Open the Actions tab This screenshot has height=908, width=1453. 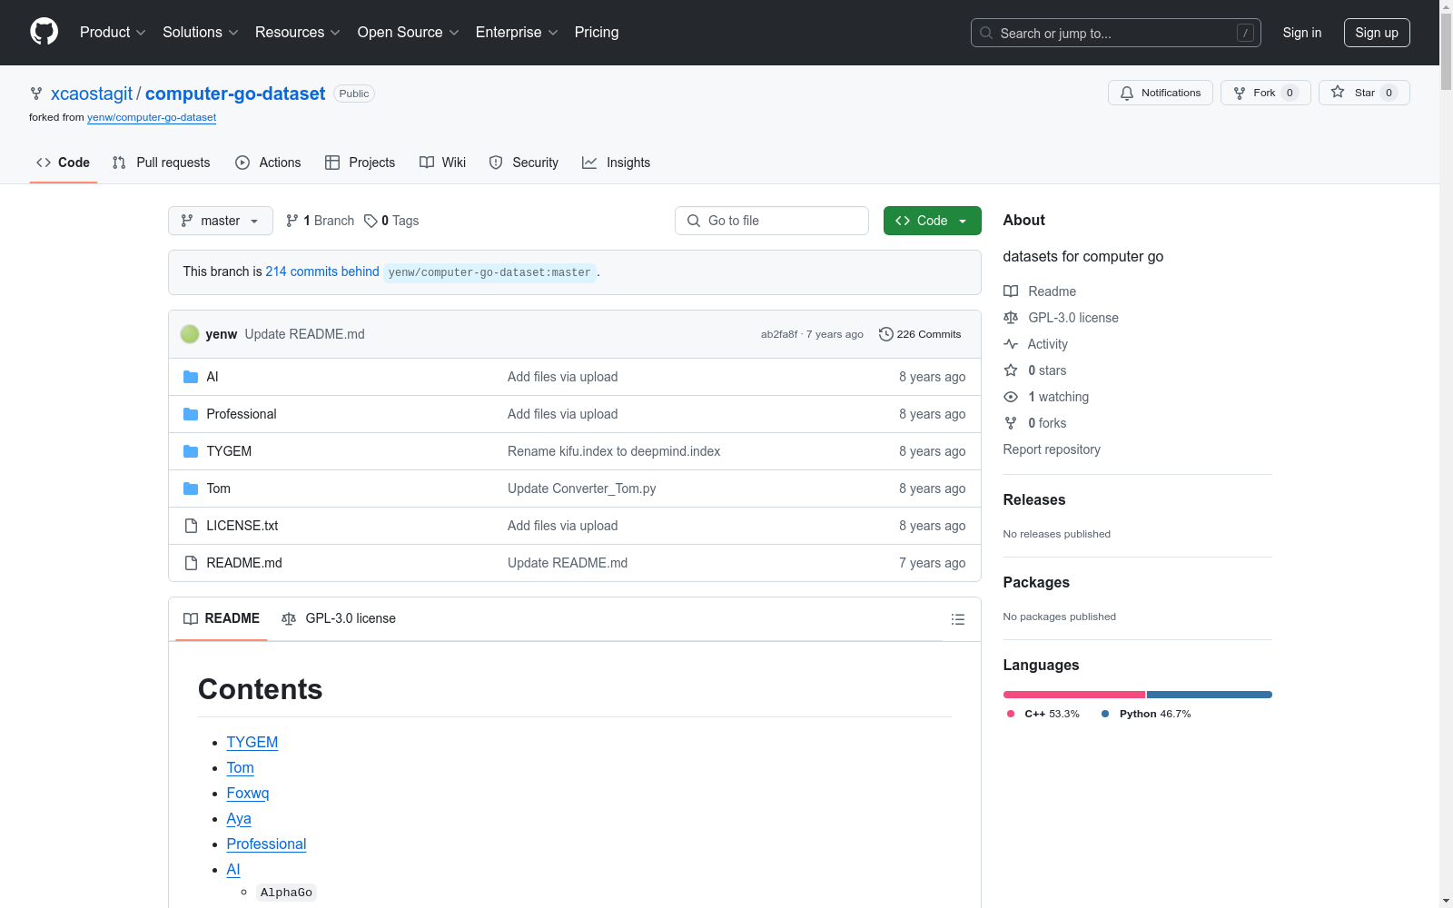[268, 163]
